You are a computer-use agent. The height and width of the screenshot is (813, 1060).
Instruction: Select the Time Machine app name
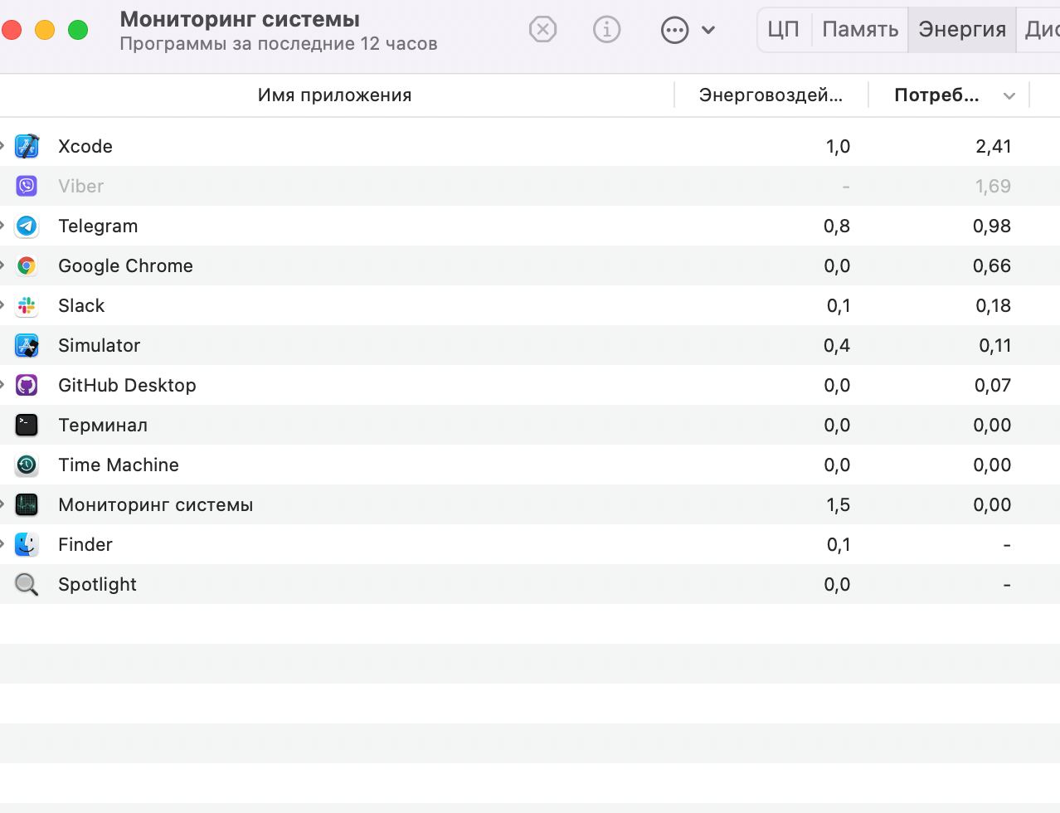pyautogui.click(x=119, y=465)
